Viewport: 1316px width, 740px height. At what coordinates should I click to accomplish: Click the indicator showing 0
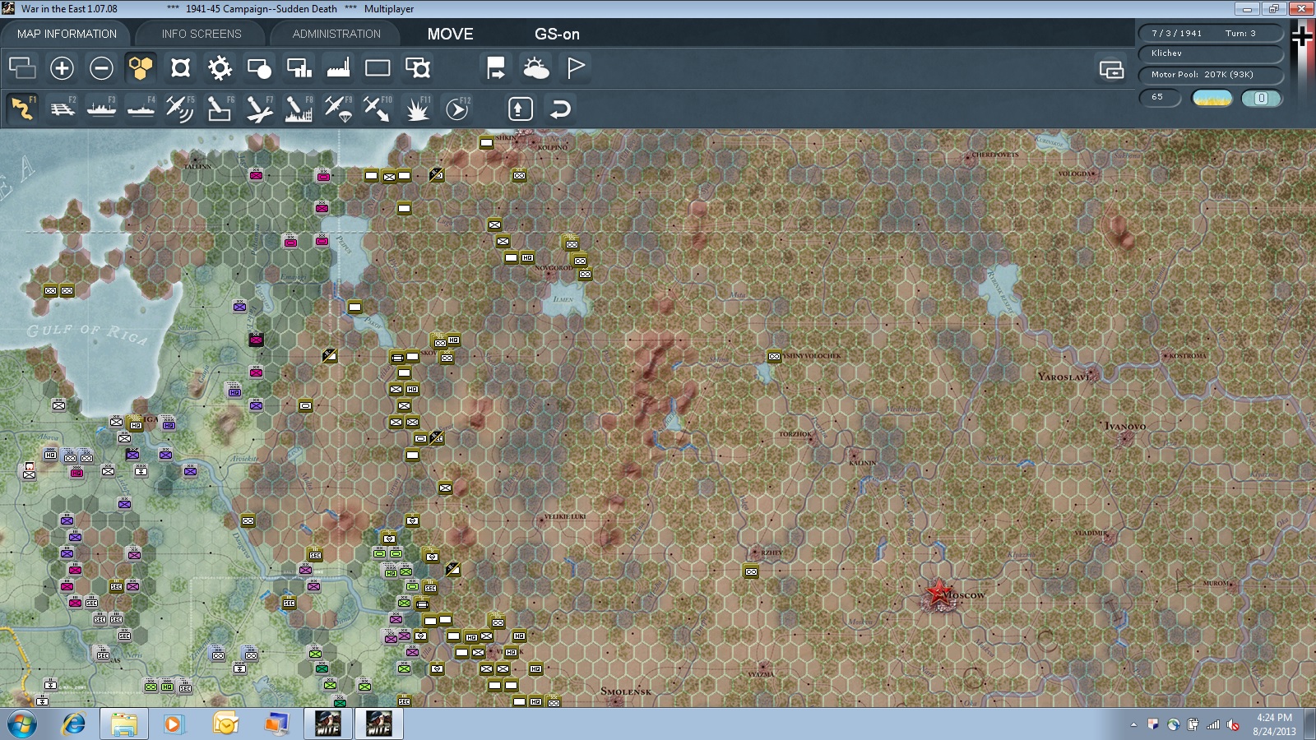(x=1261, y=99)
